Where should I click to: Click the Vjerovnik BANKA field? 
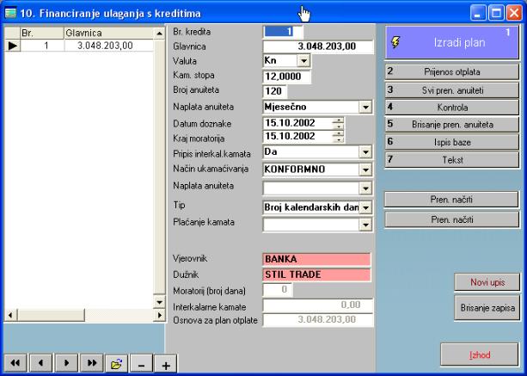(316, 259)
